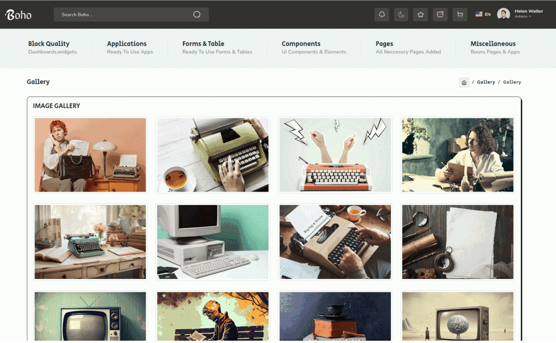The image size is (556, 343).
Task: Open the shopping cart
Action: coord(460,14)
